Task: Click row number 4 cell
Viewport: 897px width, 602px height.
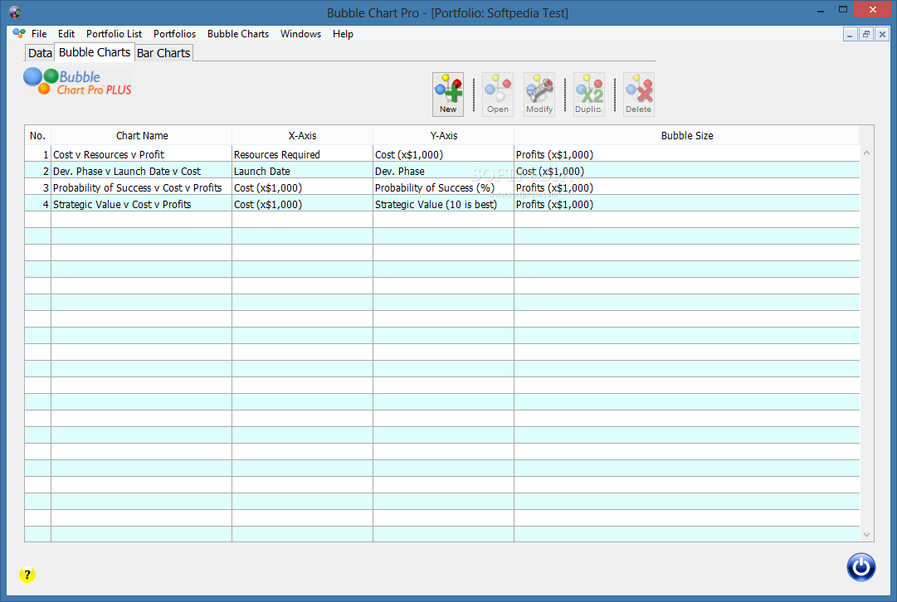Action: pos(38,204)
